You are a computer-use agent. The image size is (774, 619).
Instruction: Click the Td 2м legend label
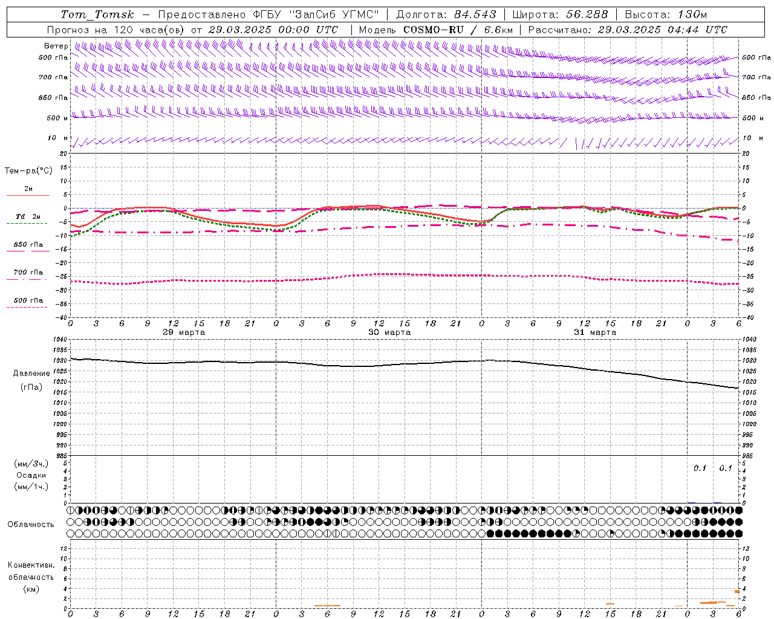coord(28,216)
